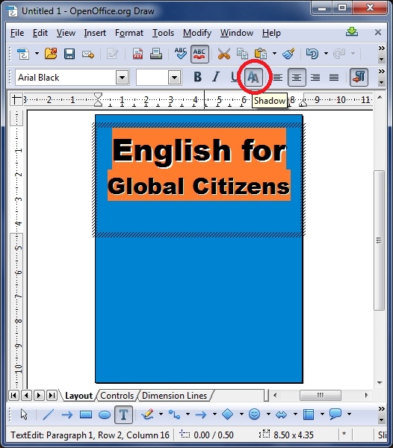Go to first tab navigation button
This screenshot has width=393, height=448.
13,396
